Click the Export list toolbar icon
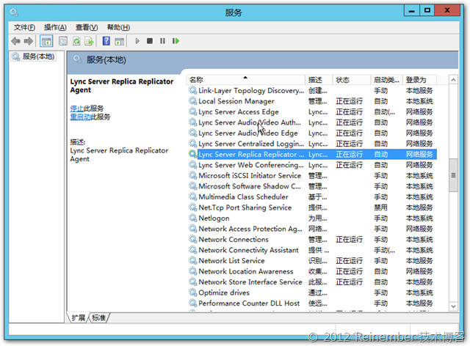 click(89, 41)
